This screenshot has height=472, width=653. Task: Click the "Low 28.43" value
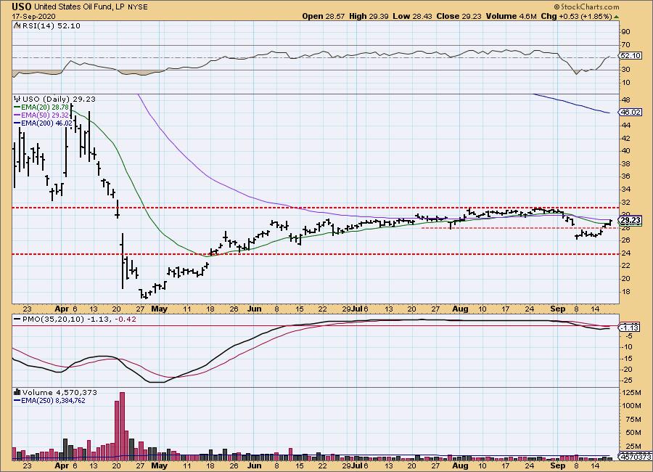coord(412,17)
